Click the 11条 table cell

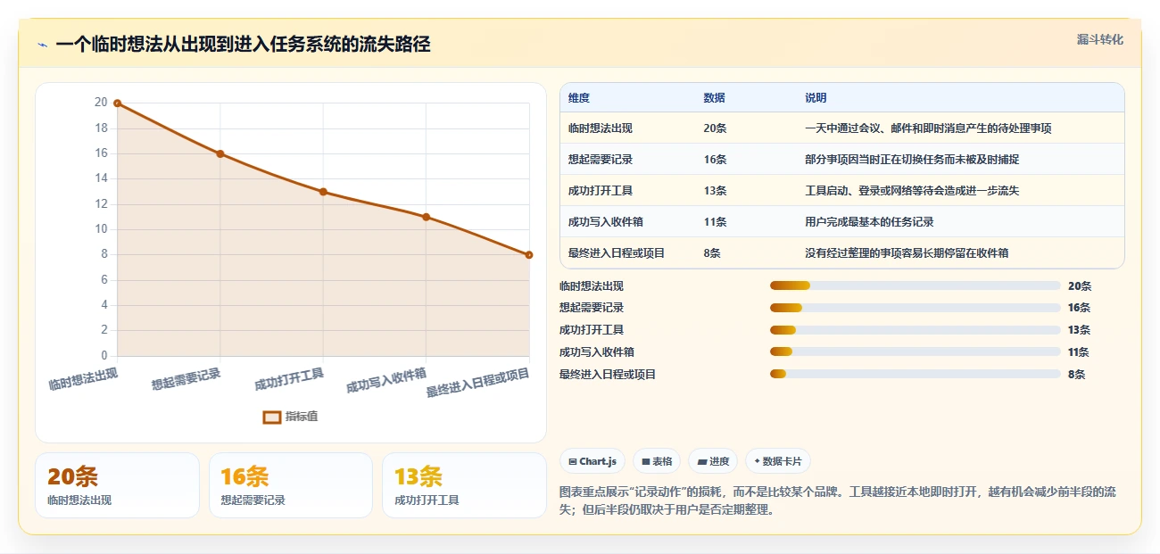(715, 222)
